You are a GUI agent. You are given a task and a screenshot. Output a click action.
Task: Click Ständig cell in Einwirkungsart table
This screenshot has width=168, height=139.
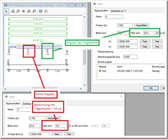(156, 71)
